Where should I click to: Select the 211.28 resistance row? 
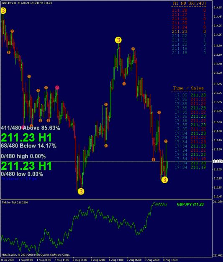point(189,10)
